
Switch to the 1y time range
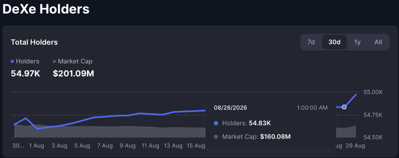pyautogui.click(x=357, y=42)
